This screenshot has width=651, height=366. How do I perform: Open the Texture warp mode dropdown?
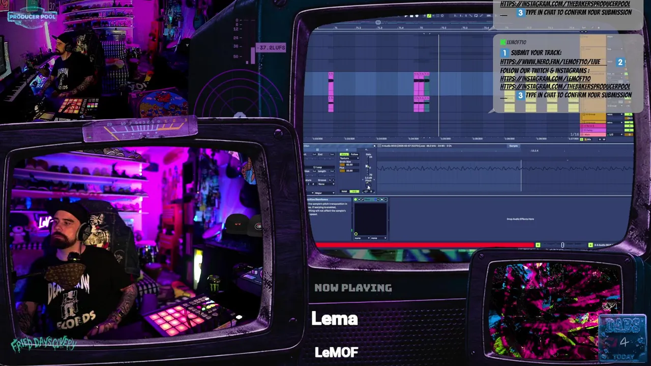pos(349,158)
